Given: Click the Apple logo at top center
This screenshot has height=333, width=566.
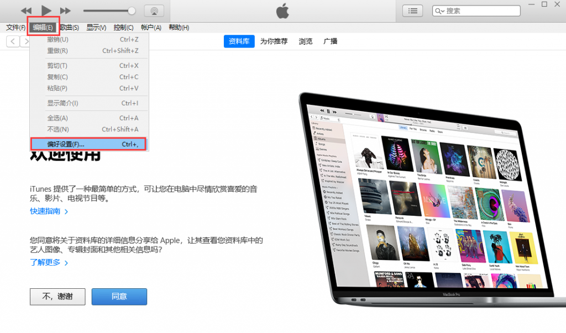Looking at the screenshot, I should [282, 11].
